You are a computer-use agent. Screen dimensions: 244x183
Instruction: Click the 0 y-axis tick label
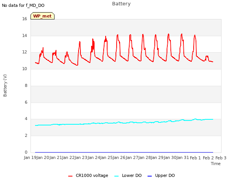tap(26, 152)
